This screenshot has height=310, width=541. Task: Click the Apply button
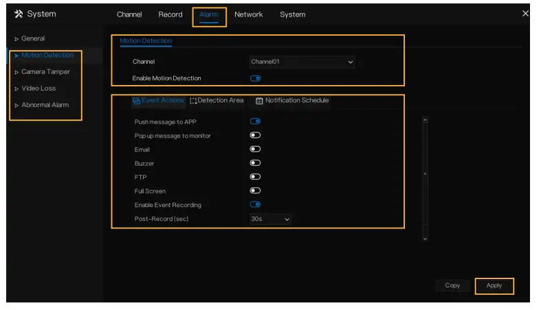pos(494,285)
